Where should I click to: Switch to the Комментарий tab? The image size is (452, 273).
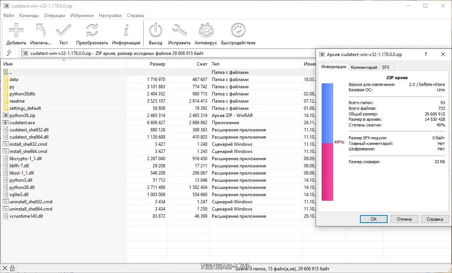[x=364, y=67]
